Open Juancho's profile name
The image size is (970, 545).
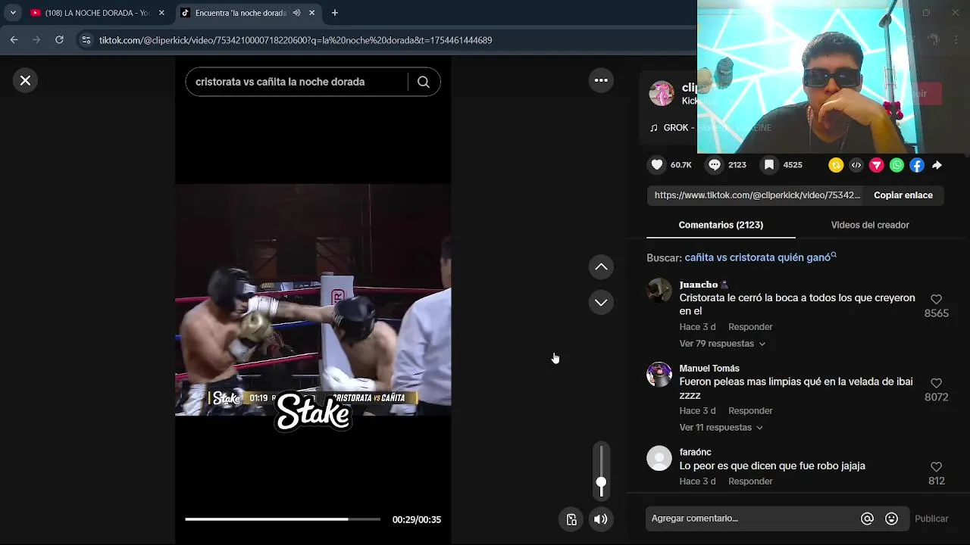coord(698,285)
